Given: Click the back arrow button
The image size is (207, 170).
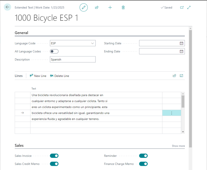Looking at the screenshot, I should [x=7, y=7].
